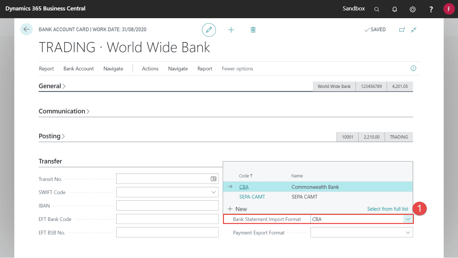Screen dimensions: 458x258
Task: Expand the General section
Action: pos(52,86)
